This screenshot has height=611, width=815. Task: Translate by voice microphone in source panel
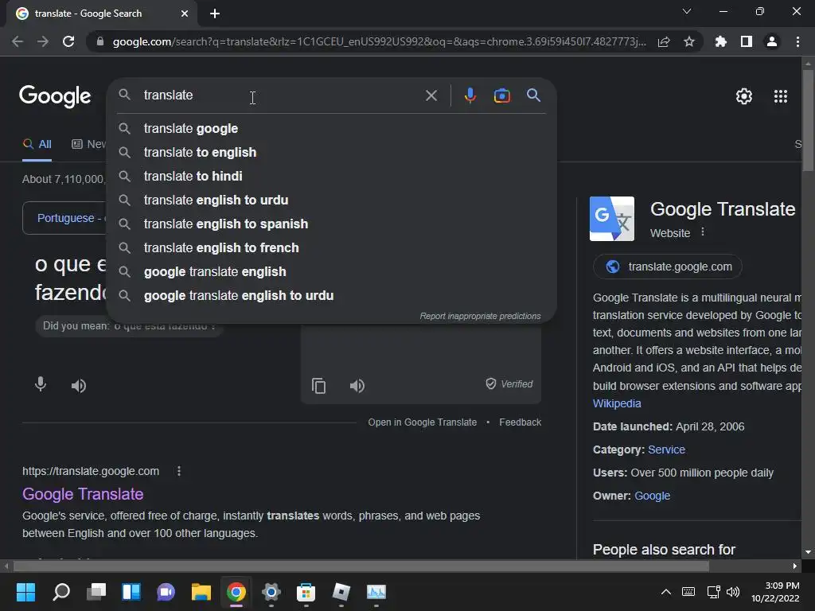41,384
